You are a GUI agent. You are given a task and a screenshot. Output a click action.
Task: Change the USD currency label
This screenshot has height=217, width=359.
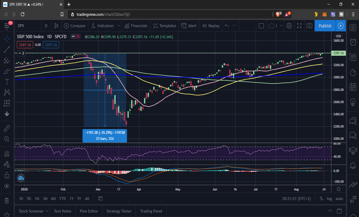(339, 36)
